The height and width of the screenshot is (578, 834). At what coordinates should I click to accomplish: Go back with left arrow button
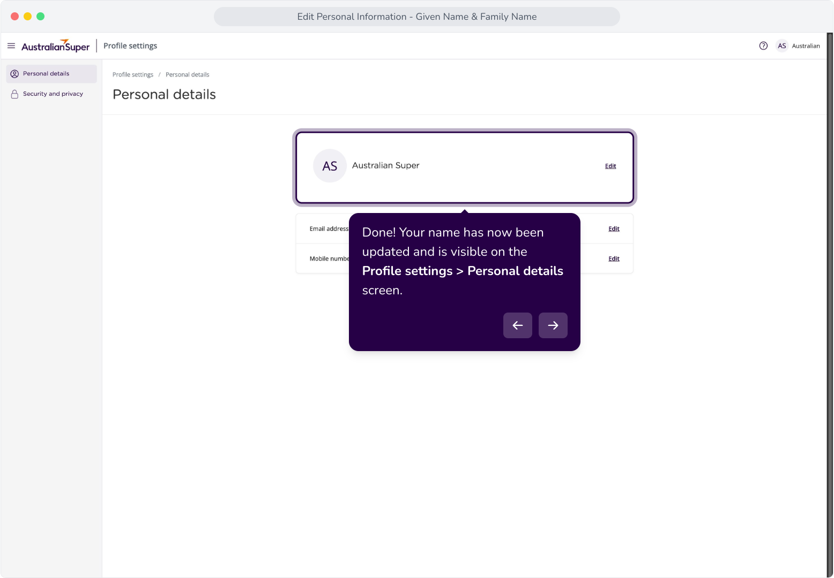point(518,325)
